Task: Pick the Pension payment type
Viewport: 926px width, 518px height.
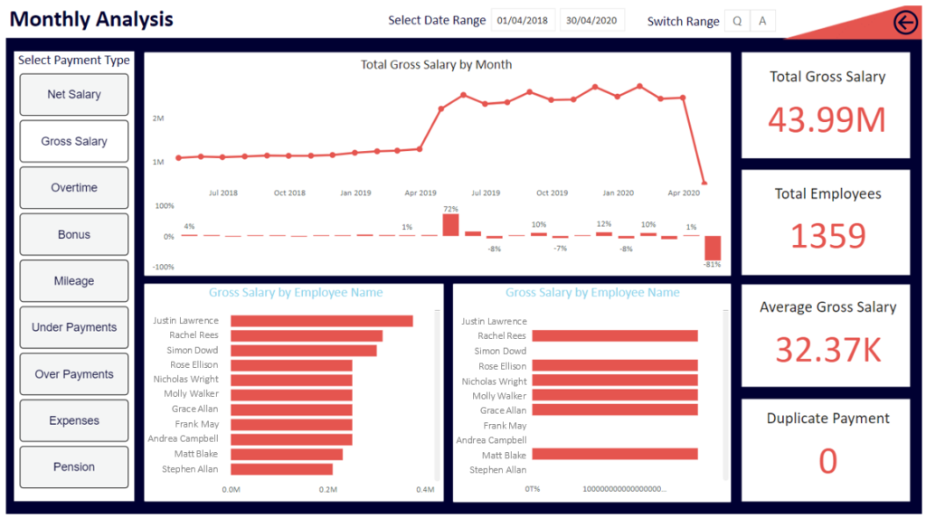Action: [x=74, y=467]
